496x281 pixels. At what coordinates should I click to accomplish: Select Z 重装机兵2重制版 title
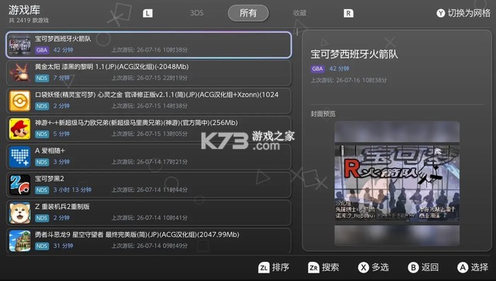tap(62, 207)
